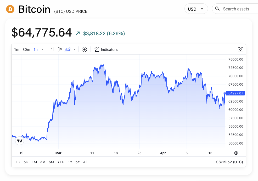
Task: Open the USD currency dropdown
Action: point(196,9)
